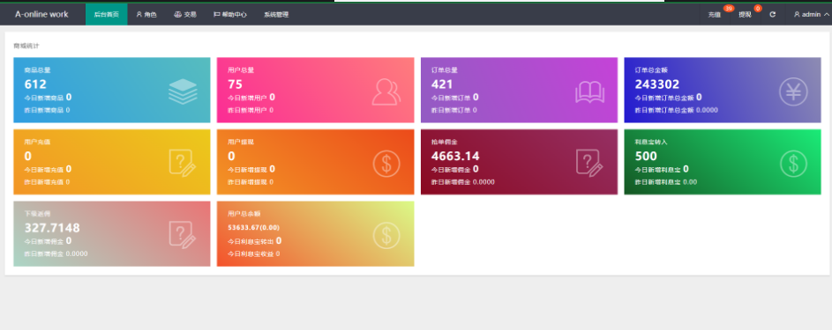Select the 后台首页 tab
Screen dimensions: 832x330
pos(107,14)
